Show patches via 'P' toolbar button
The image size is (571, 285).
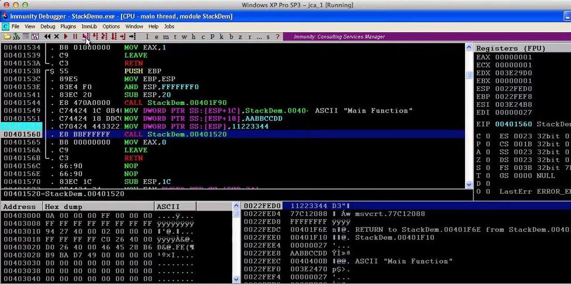click(x=212, y=36)
